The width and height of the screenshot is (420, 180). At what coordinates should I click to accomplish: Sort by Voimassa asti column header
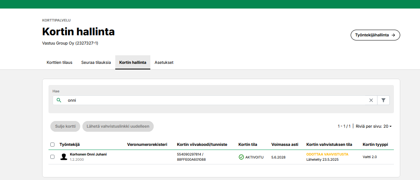click(x=285, y=144)
